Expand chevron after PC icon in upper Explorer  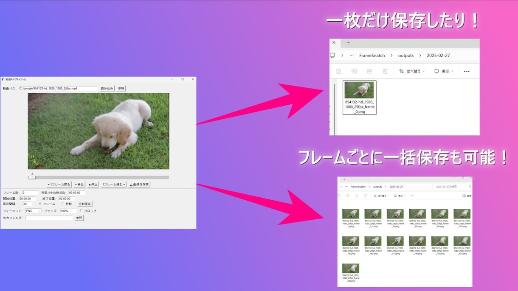click(342, 56)
